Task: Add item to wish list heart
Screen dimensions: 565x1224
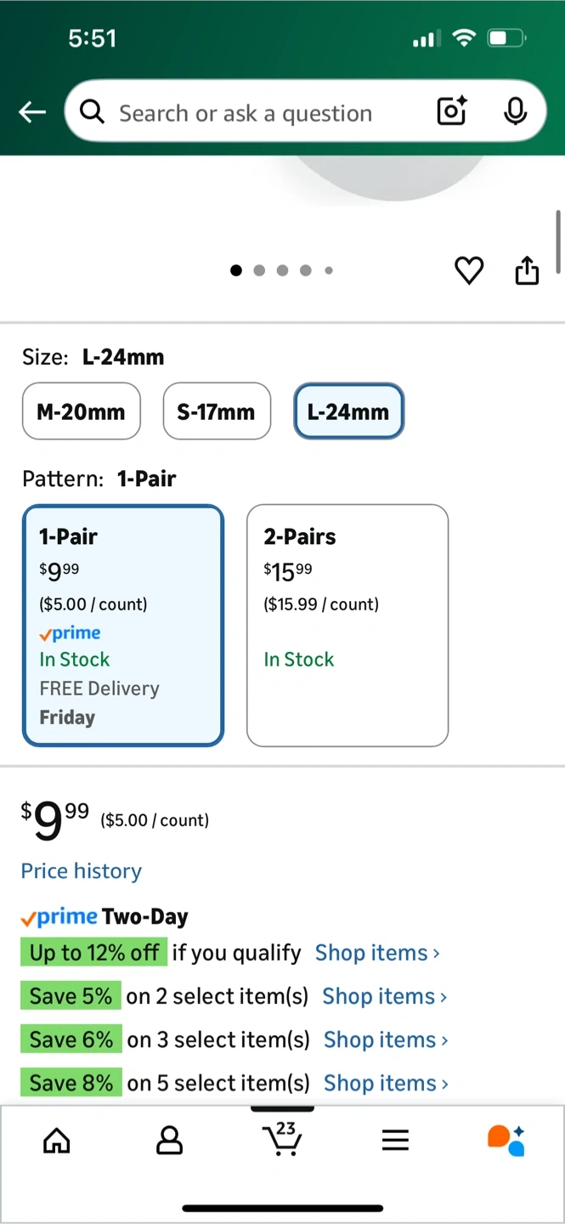Action: (x=469, y=270)
